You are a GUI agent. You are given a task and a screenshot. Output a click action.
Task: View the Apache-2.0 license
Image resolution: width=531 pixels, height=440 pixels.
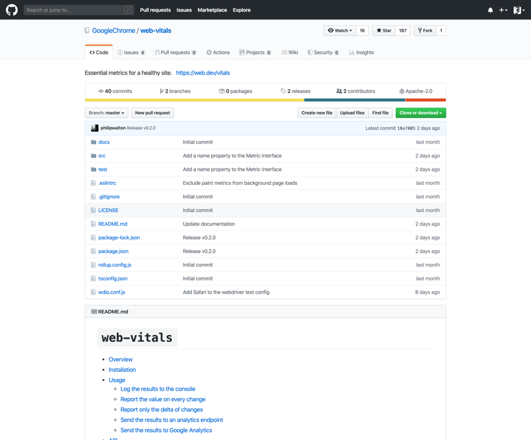coord(416,91)
